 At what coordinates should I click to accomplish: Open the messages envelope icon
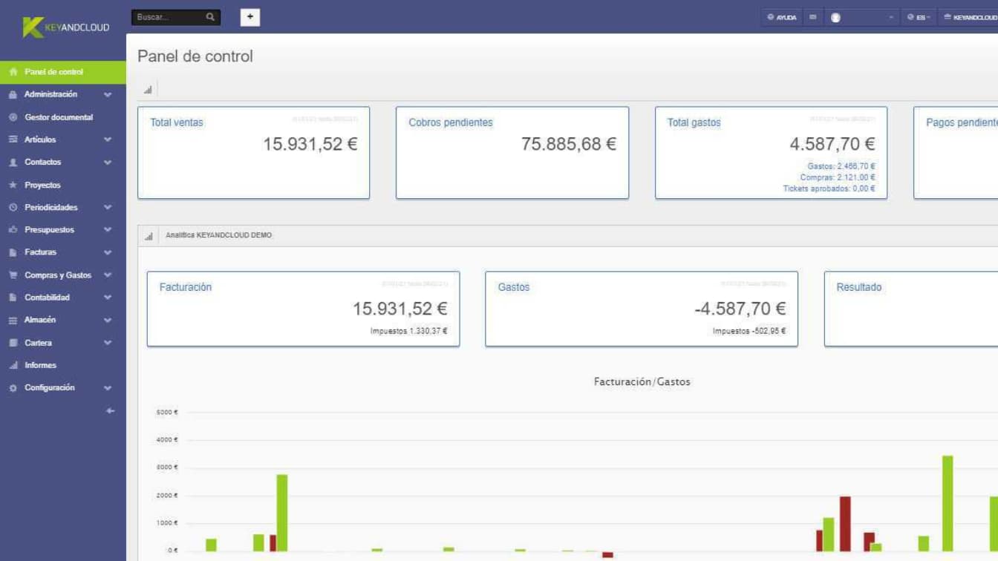[813, 18]
